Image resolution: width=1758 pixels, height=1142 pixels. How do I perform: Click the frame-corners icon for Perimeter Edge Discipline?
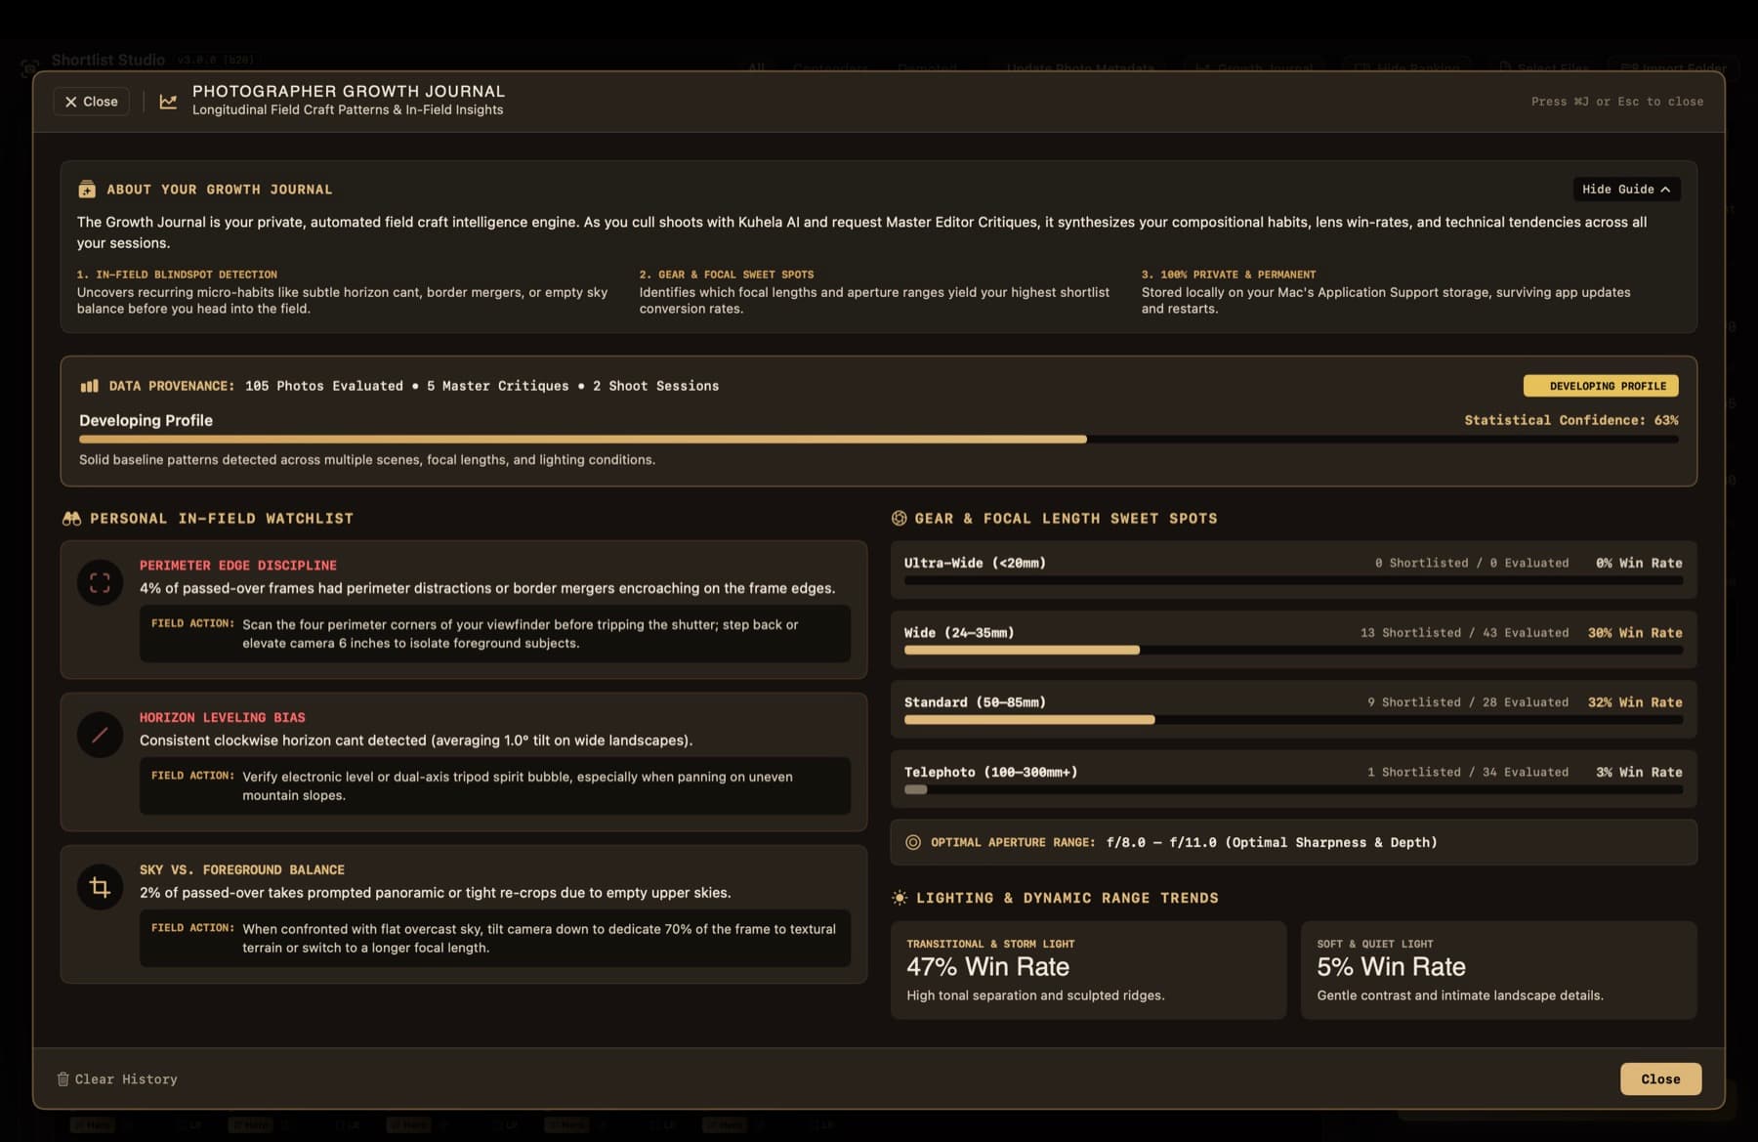pos(100,583)
